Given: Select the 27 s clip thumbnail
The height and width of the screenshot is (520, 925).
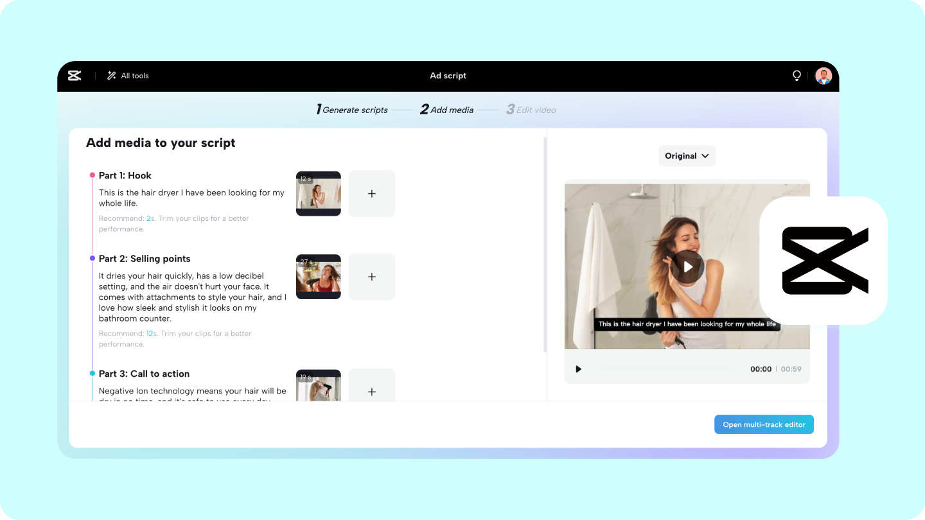Looking at the screenshot, I should click(x=319, y=277).
